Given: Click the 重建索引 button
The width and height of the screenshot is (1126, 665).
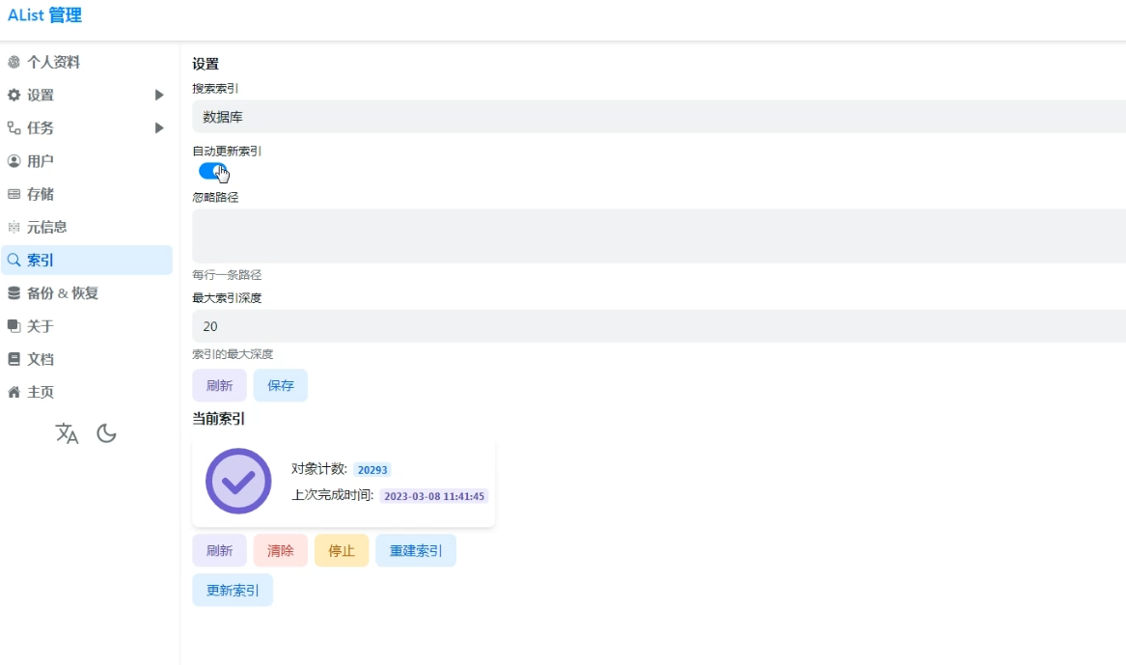Looking at the screenshot, I should (x=416, y=550).
